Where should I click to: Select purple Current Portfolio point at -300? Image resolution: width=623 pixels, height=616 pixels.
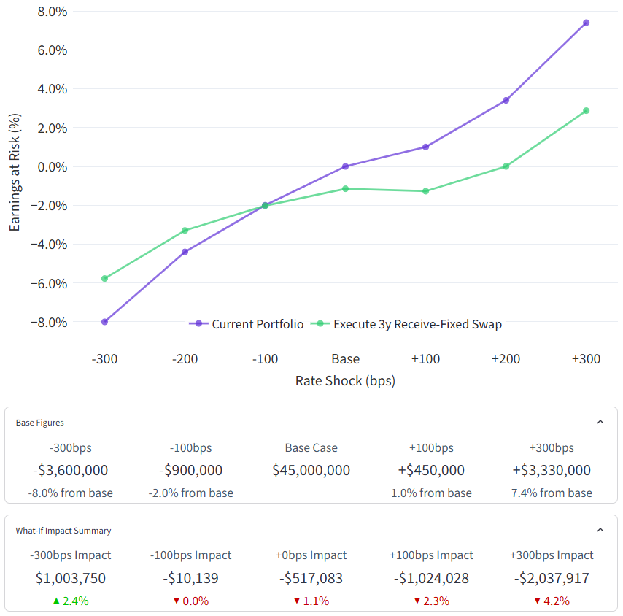click(105, 322)
